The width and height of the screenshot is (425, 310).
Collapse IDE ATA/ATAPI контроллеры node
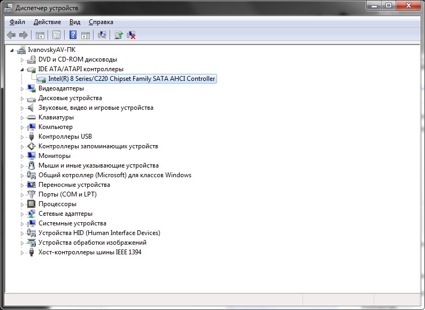coord(22,70)
